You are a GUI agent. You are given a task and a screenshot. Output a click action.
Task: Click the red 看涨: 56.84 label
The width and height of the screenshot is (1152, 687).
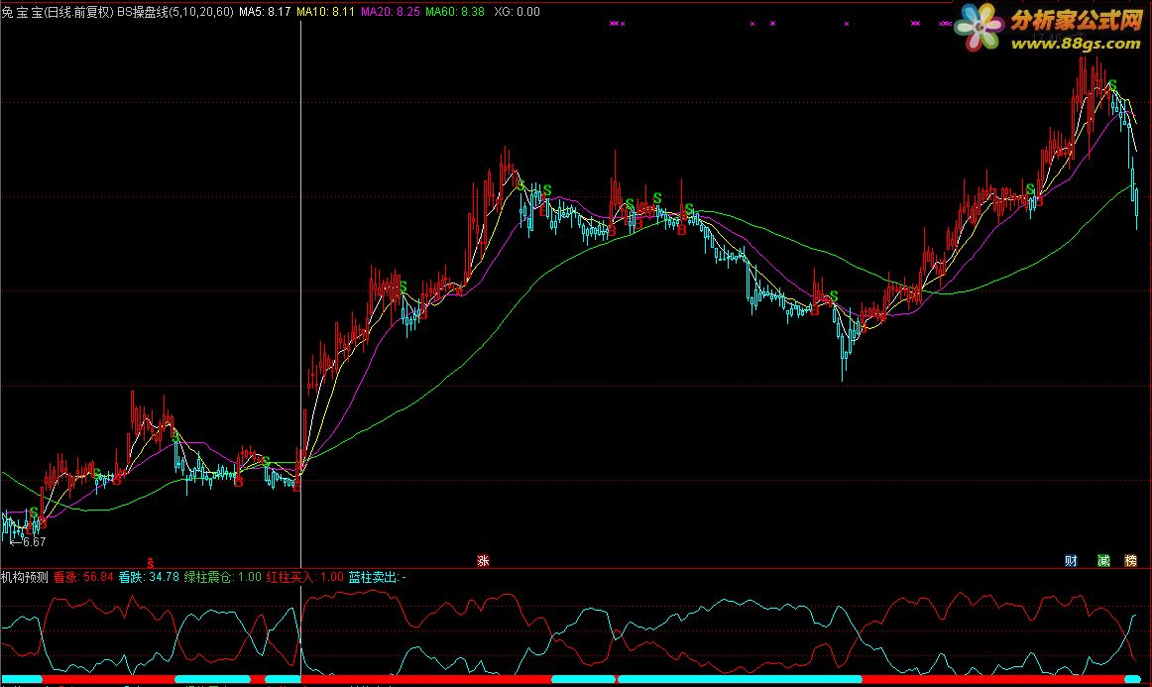point(83,577)
